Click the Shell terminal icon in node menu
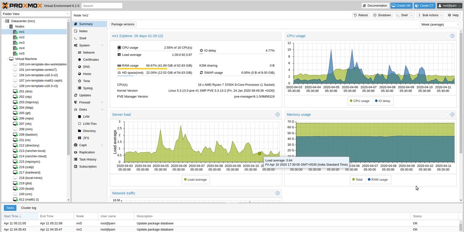This screenshot has width=464, height=232. [x=76, y=38]
